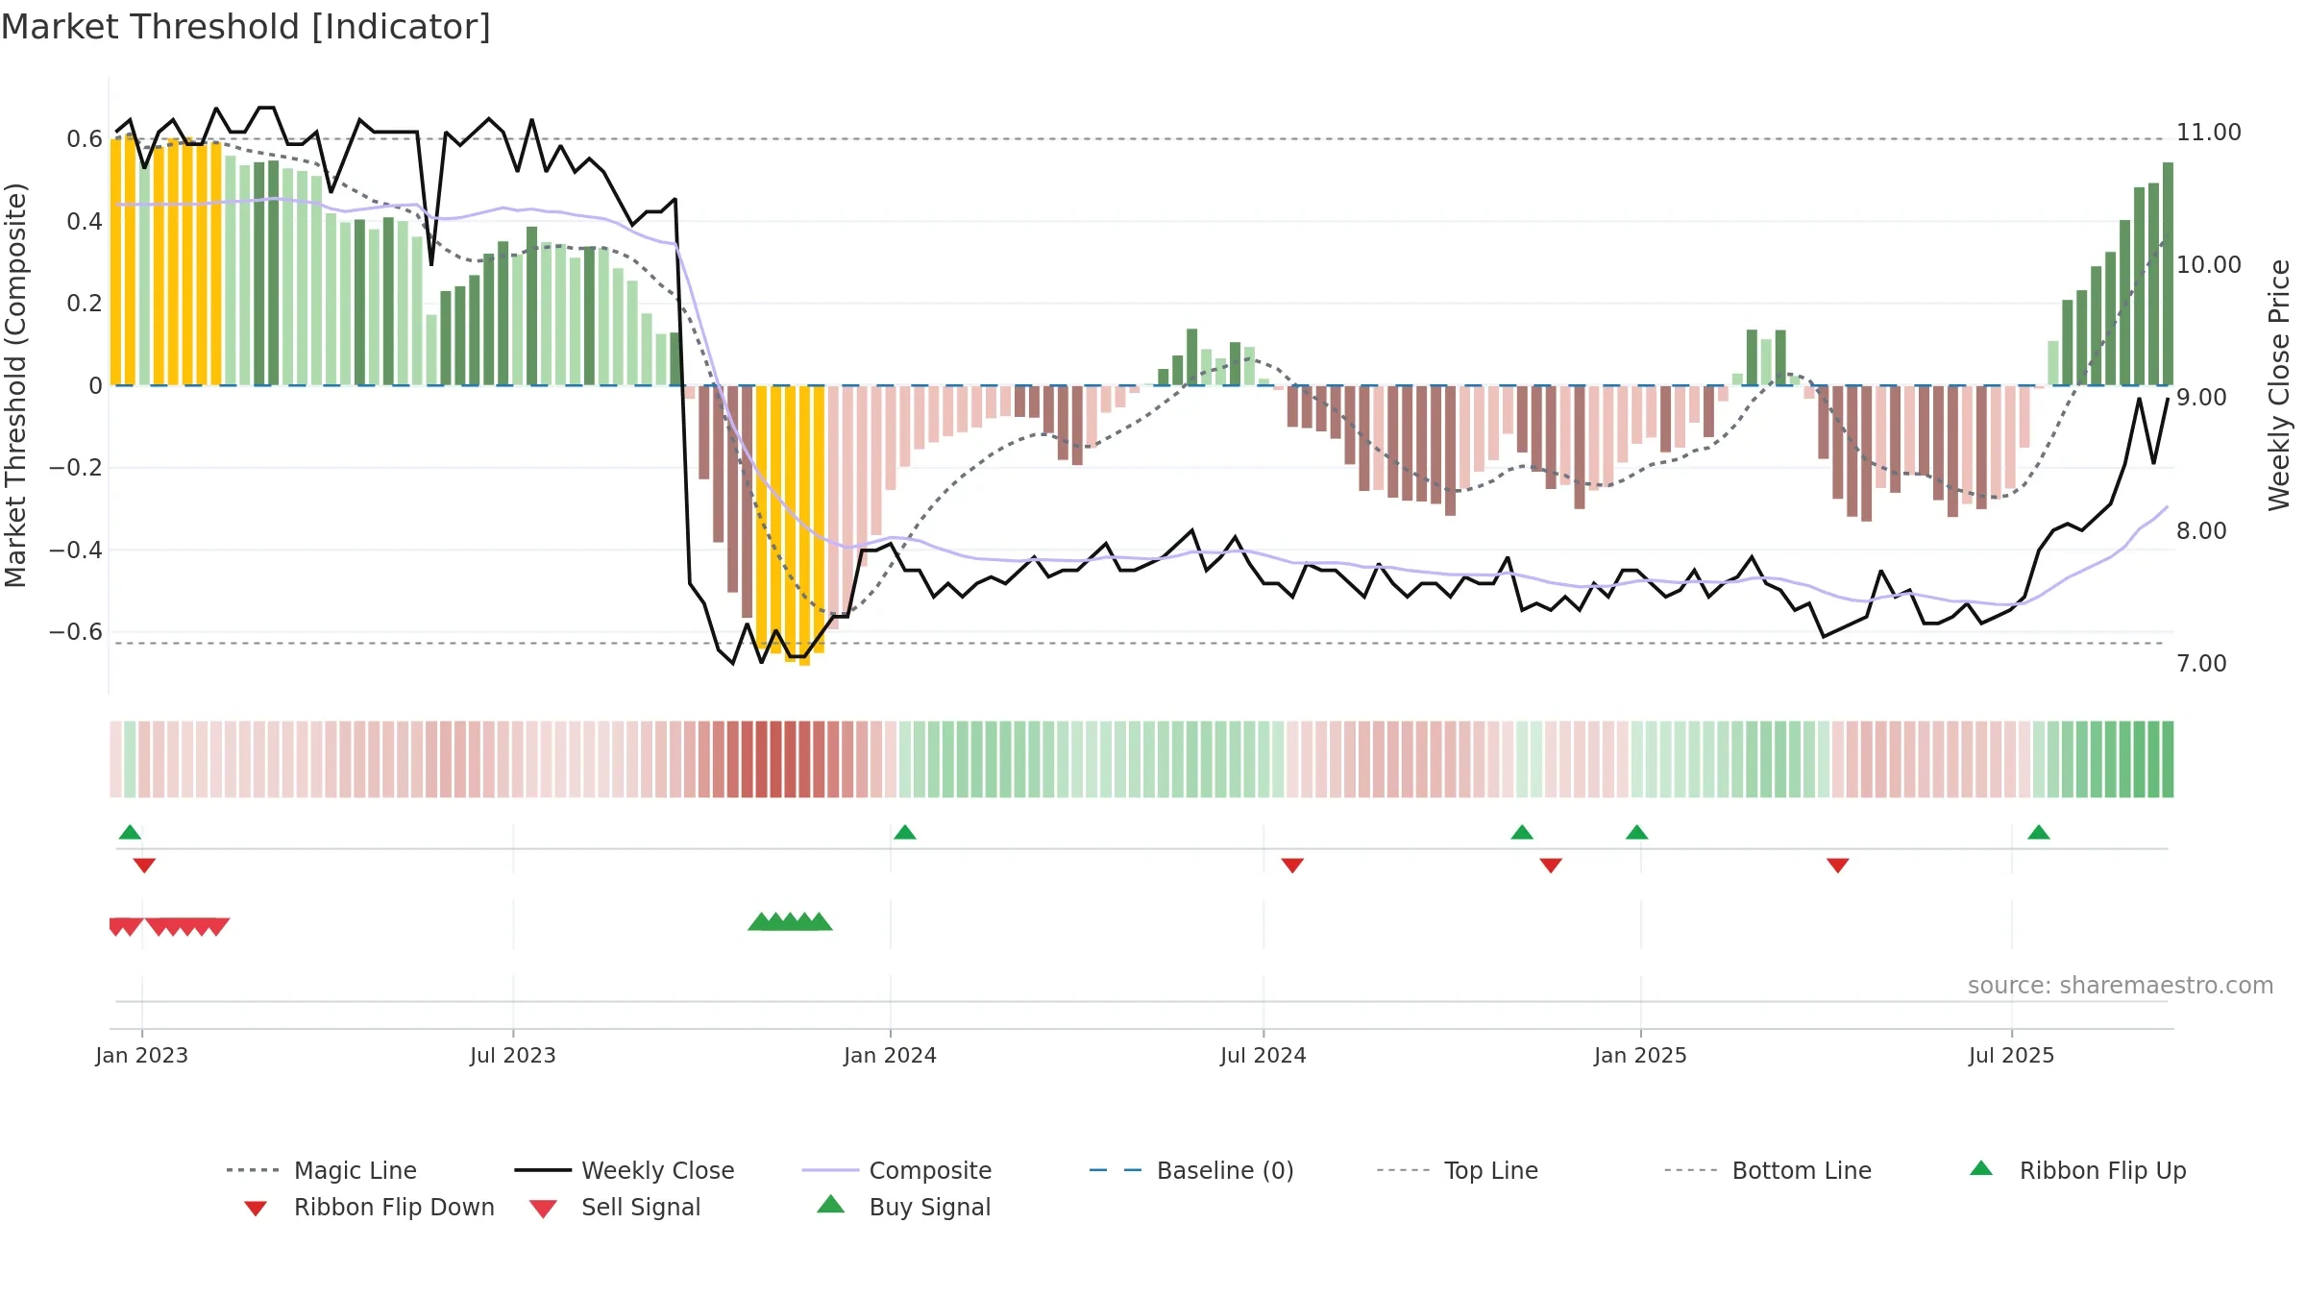Viewport: 2306px width, 1297px height.
Task: Click the Jan 2023 x-axis label
Action: pyautogui.click(x=142, y=1055)
